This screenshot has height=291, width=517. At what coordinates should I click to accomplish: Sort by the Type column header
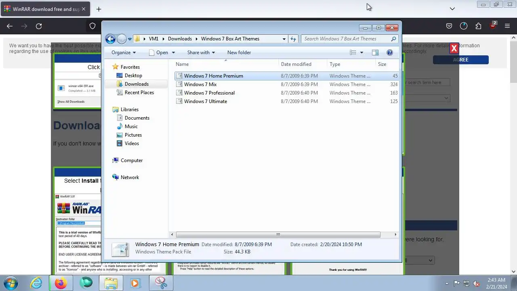pyautogui.click(x=351, y=64)
